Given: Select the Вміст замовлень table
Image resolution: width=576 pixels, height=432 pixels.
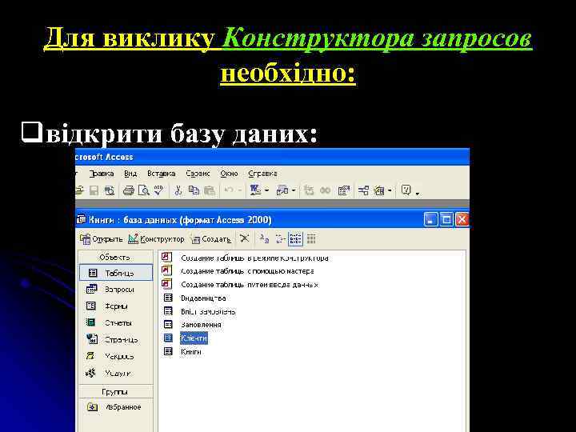Looking at the screenshot, I should pos(199,311).
